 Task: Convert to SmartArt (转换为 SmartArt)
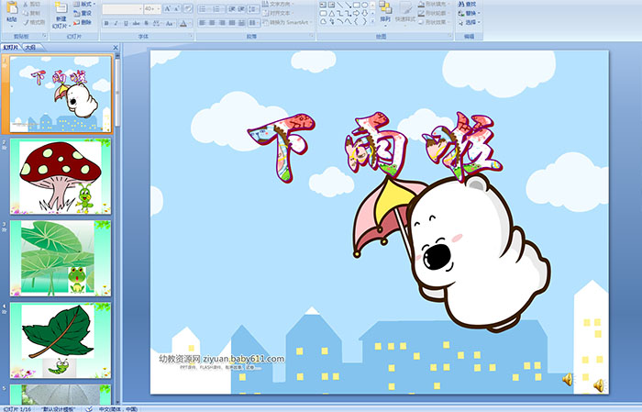[x=287, y=22]
